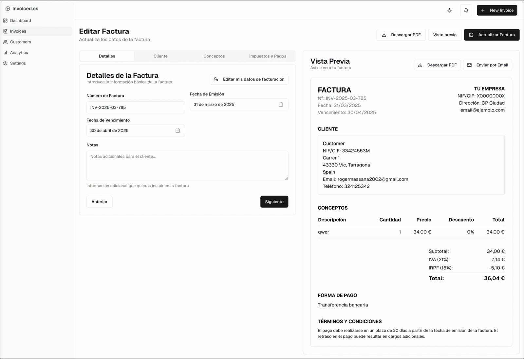Click the Actualizar Factura button
The width and height of the screenshot is (524, 359).
[x=492, y=35]
